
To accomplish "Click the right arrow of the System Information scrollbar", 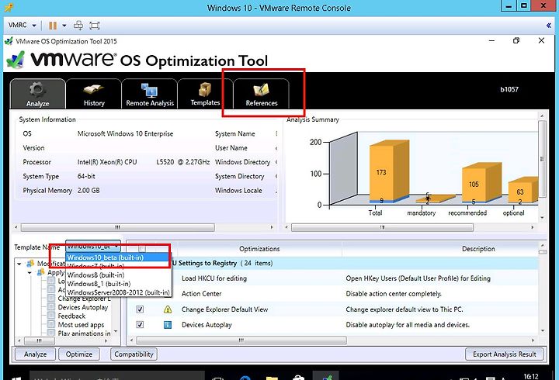I will [272, 227].
